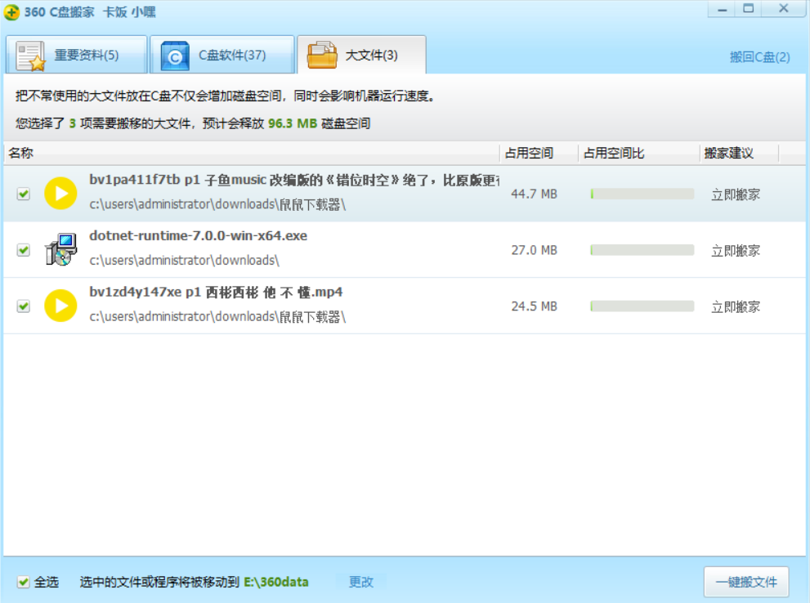Maximize the 360 C盘搬家 window

749,9
